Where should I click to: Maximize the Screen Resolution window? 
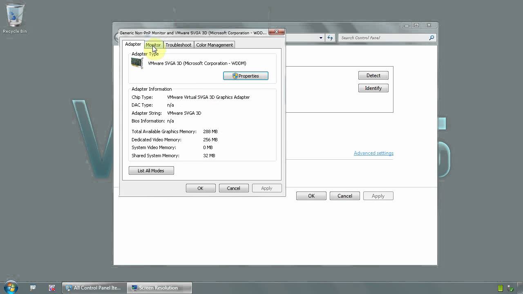[416, 25]
